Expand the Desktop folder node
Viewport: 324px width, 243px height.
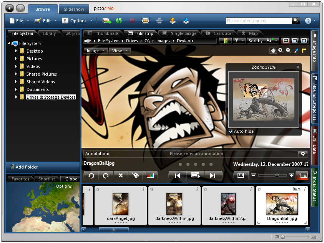click(16, 51)
